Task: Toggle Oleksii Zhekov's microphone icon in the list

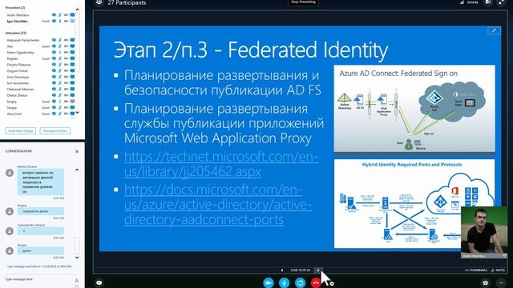Action: point(60,95)
